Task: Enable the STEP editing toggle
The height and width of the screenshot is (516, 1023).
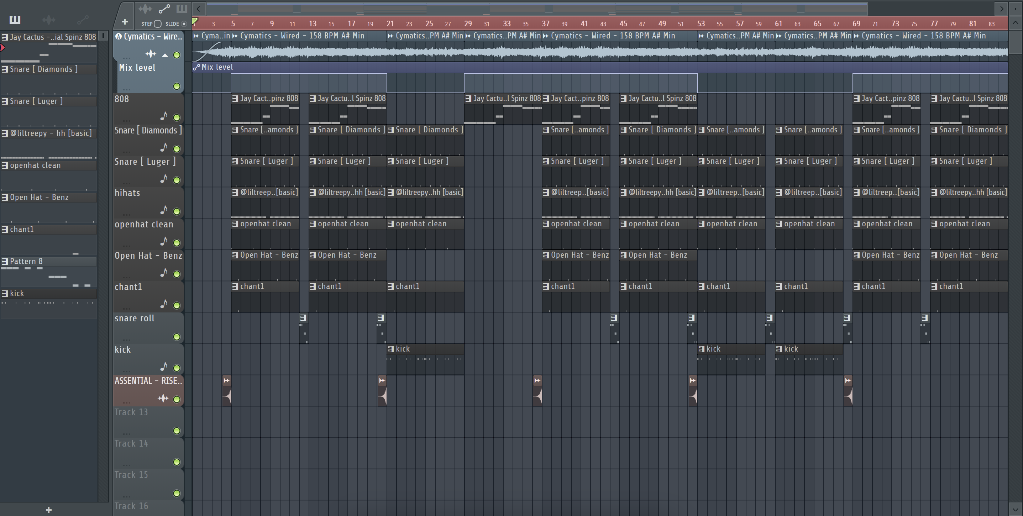Action: 158,24
